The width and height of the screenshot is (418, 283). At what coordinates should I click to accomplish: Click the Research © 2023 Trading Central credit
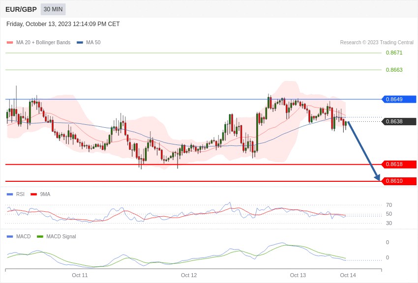377,42
